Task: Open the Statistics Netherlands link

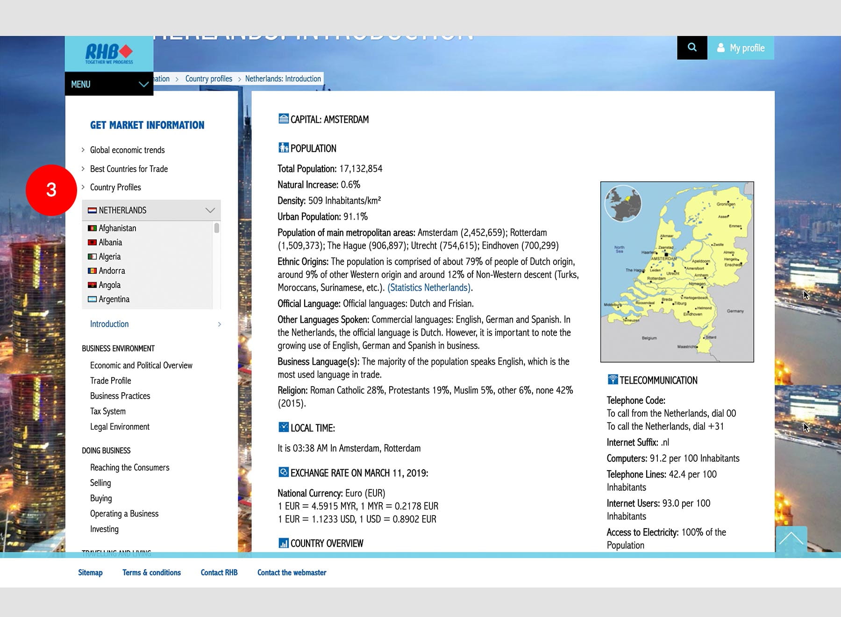Action: click(429, 287)
